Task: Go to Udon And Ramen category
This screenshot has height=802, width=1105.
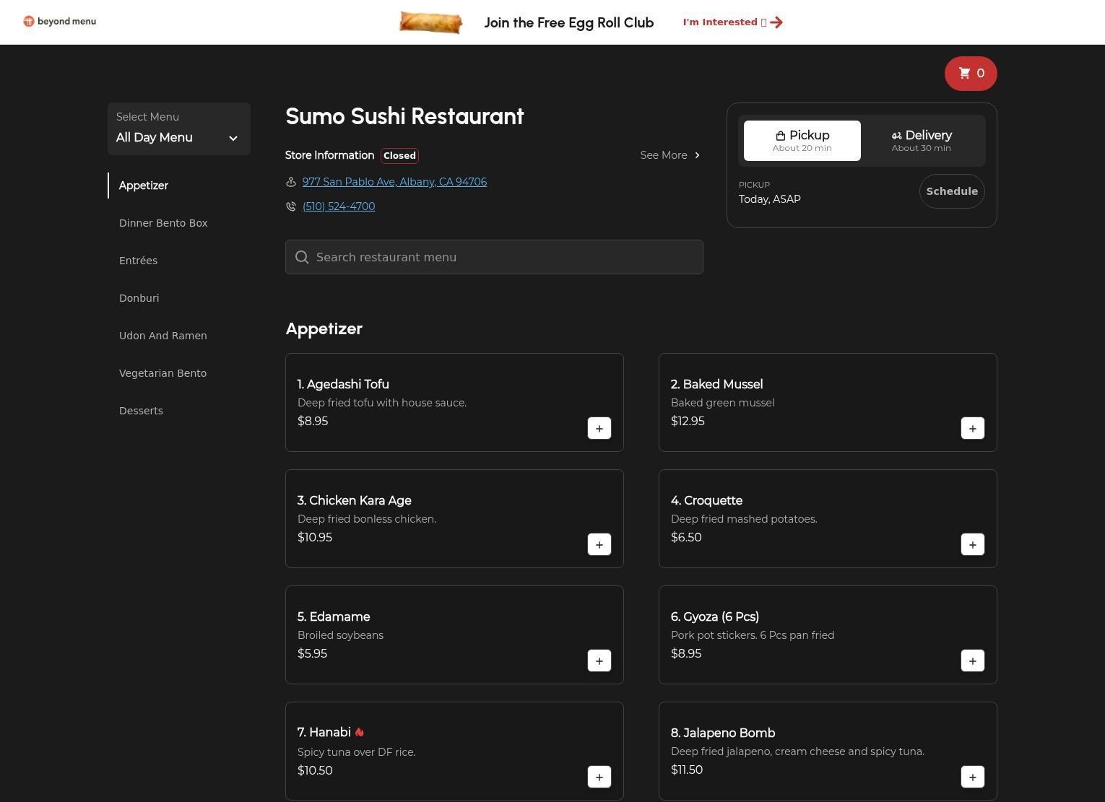Action: (x=162, y=336)
